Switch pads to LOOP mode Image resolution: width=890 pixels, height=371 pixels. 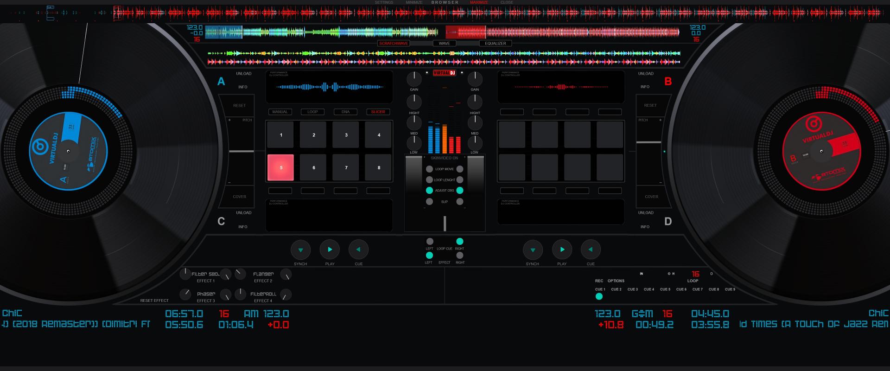tap(313, 112)
